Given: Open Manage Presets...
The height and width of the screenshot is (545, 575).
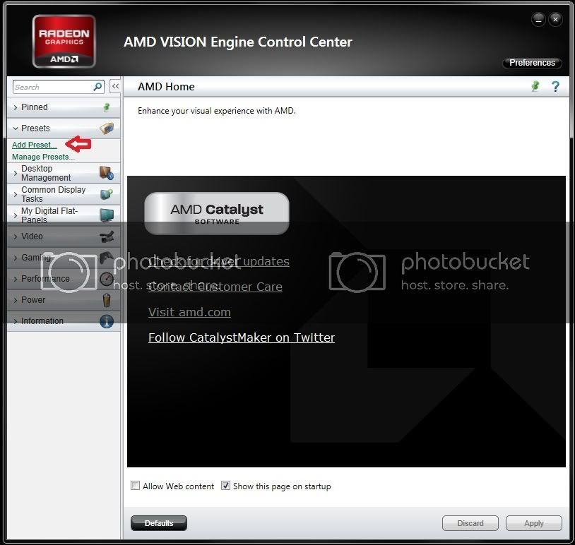Looking at the screenshot, I should 43,157.
